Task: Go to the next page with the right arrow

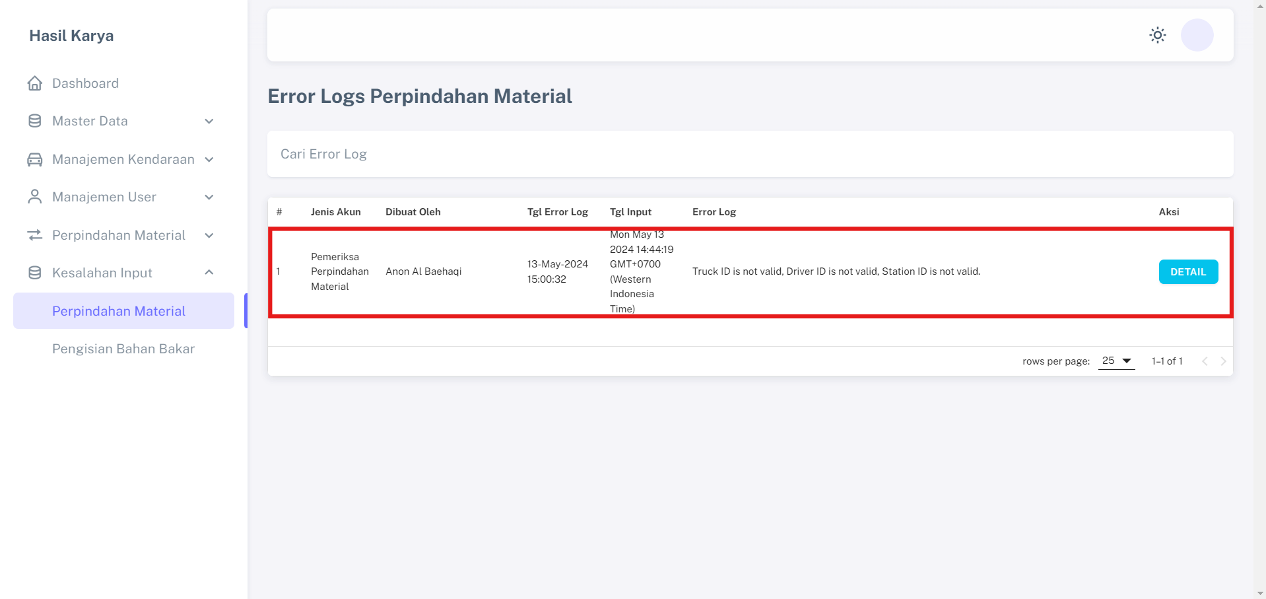Action: tap(1223, 361)
